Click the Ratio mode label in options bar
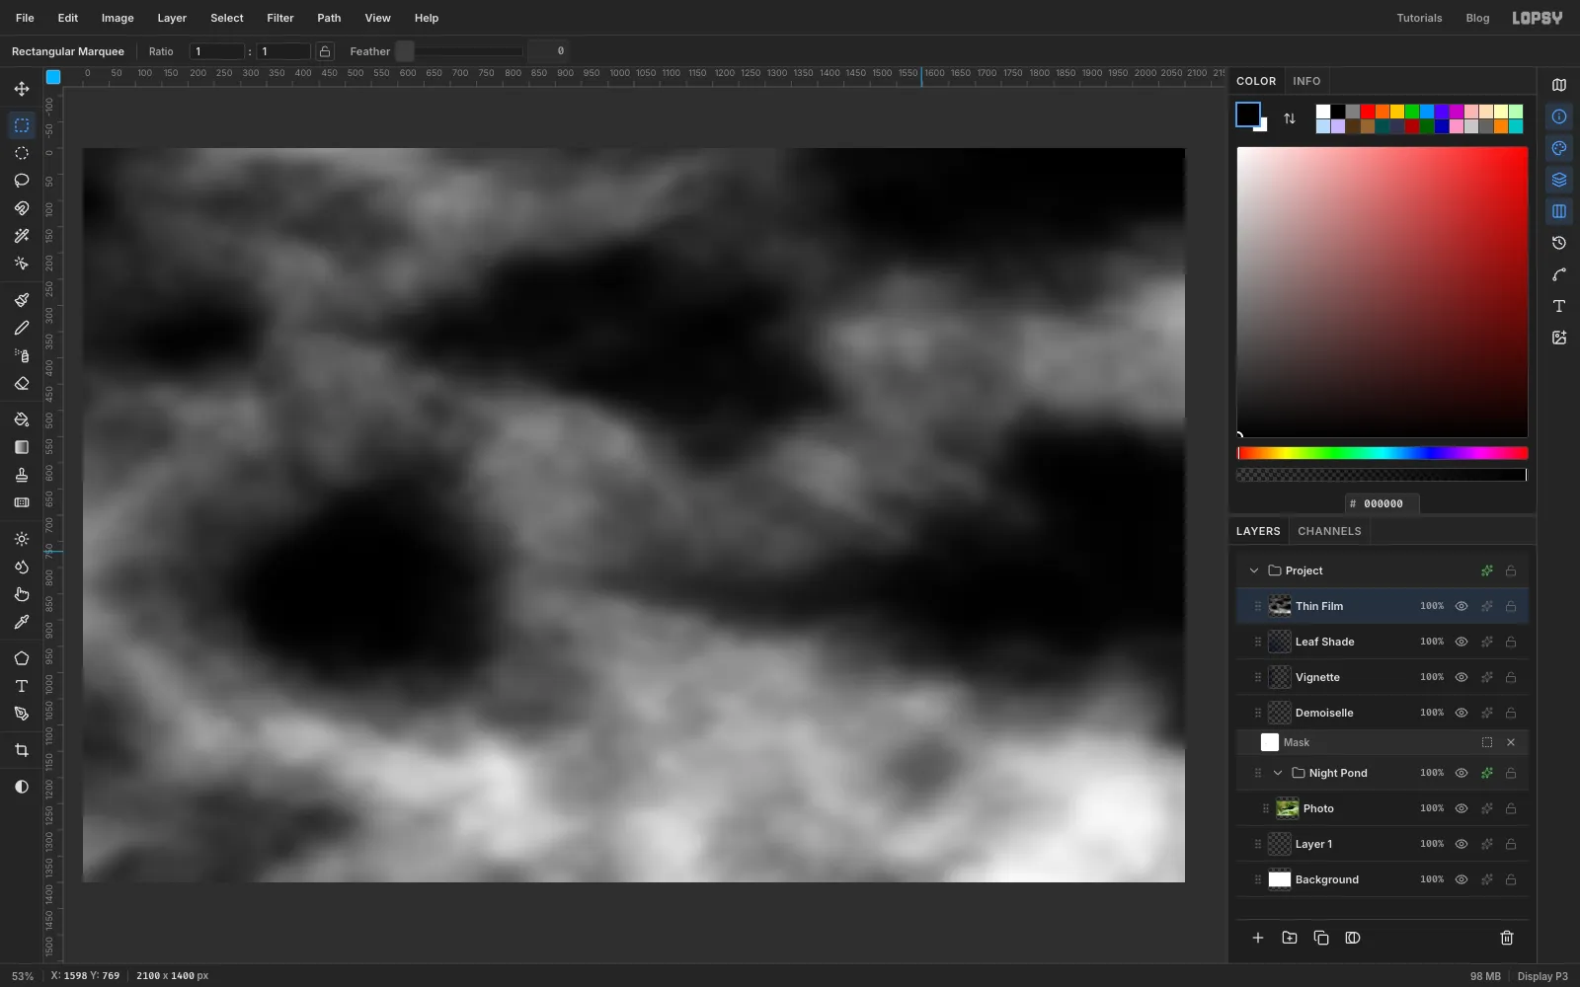1580x987 pixels. click(x=161, y=51)
